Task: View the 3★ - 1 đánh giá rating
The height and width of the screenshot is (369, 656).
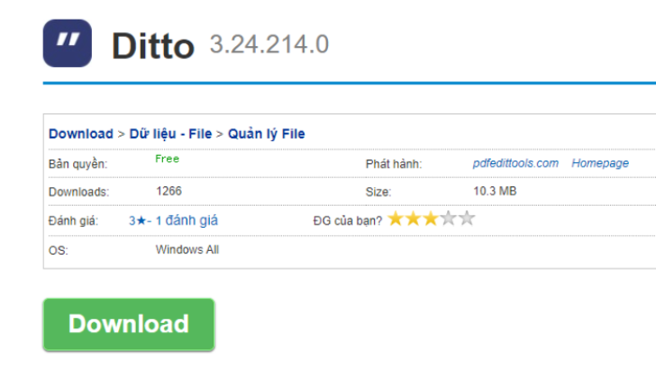Action: coord(173,221)
